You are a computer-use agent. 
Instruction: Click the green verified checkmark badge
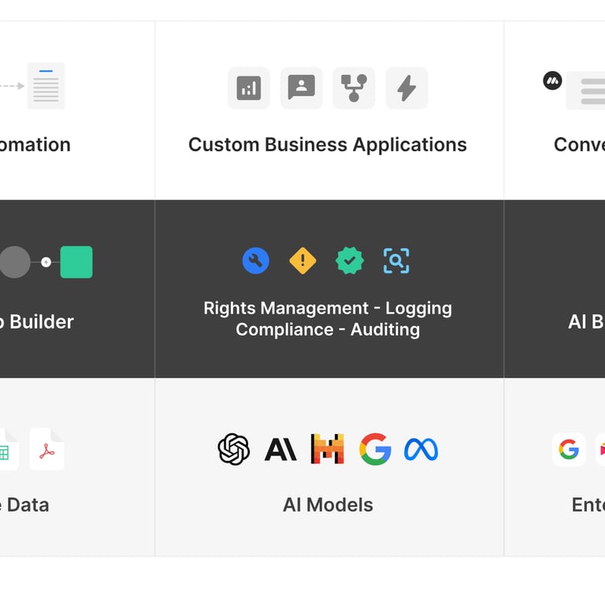click(350, 261)
